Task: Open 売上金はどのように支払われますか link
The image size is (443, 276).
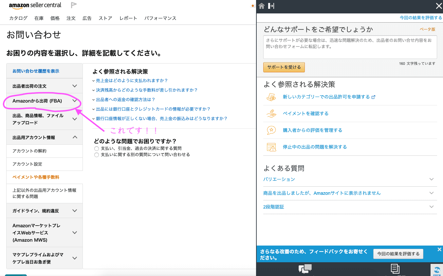Action: [132, 81]
